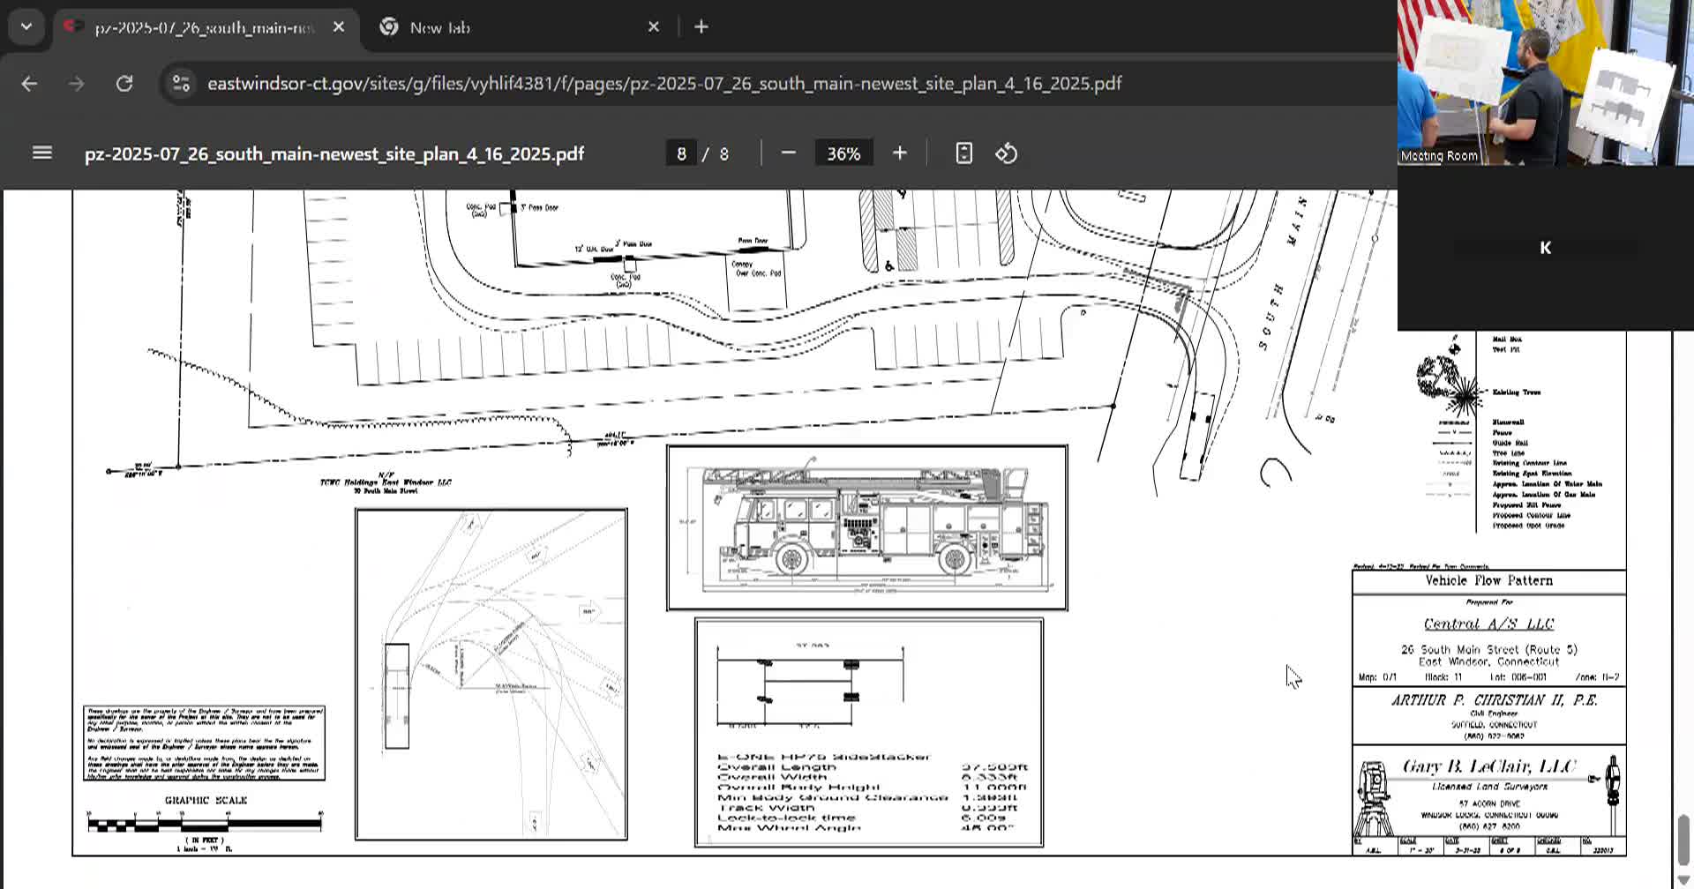
Task: Click the zoom in plus icon
Action: (x=899, y=153)
